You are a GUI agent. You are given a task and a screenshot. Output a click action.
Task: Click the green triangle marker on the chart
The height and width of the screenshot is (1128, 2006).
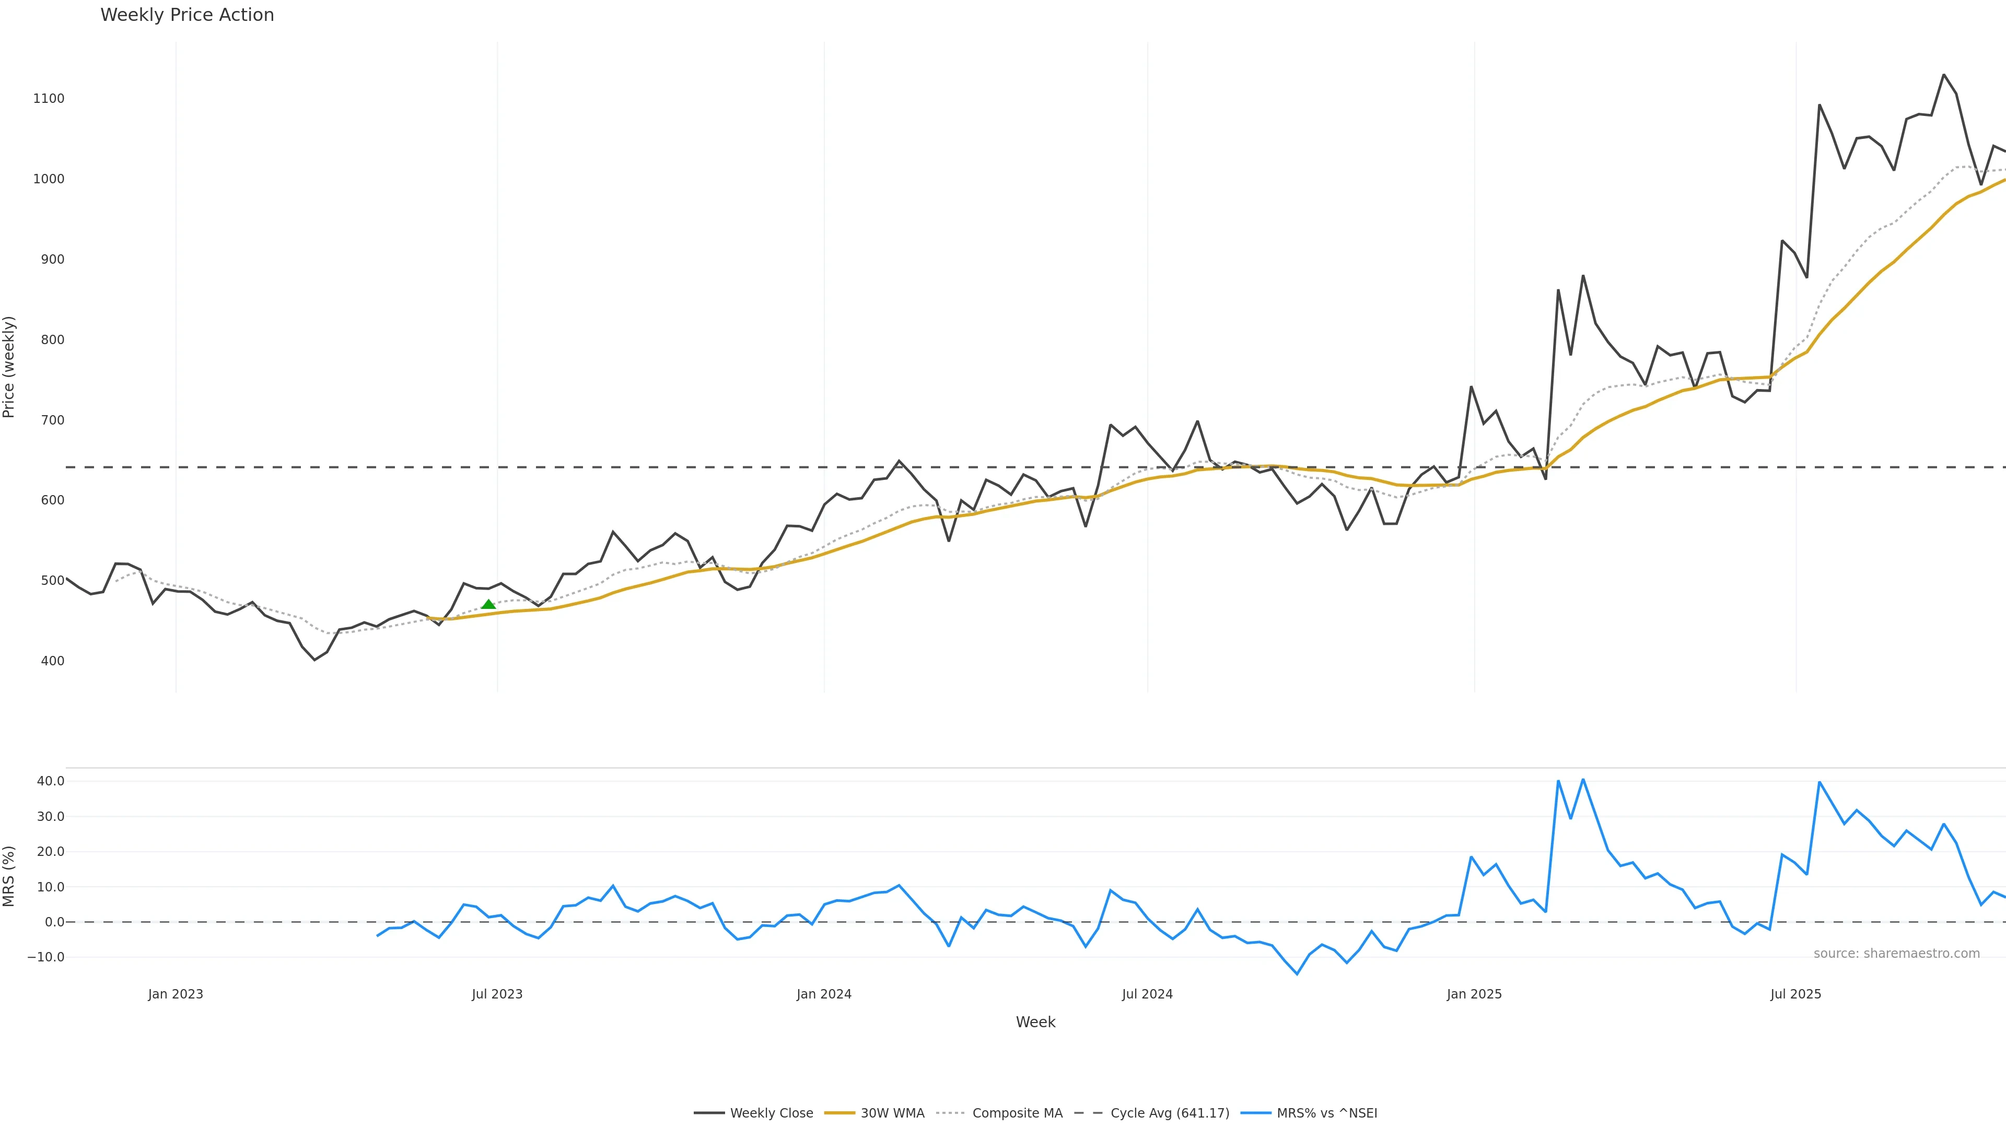pos(488,604)
